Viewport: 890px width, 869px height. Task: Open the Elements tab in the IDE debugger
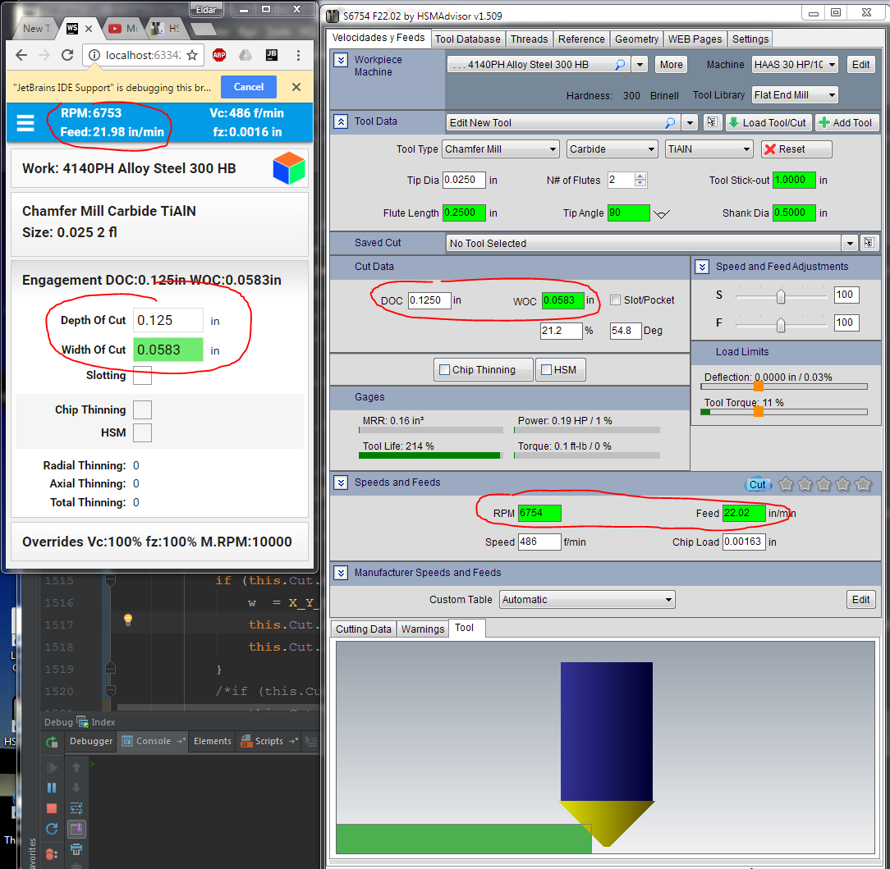pos(213,741)
